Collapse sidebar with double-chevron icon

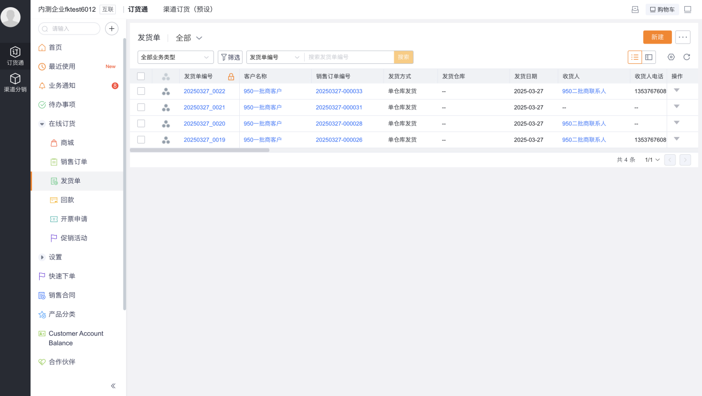[x=113, y=386]
